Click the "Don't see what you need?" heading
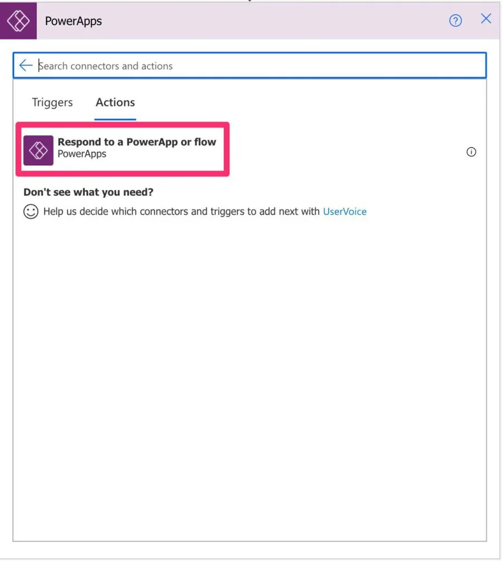502x561 pixels. pyautogui.click(x=88, y=192)
